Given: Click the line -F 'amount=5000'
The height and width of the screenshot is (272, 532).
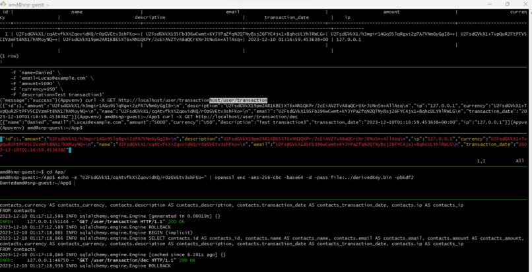Looking at the screenshot, I should pyautogui.click(x=35, y=83).
